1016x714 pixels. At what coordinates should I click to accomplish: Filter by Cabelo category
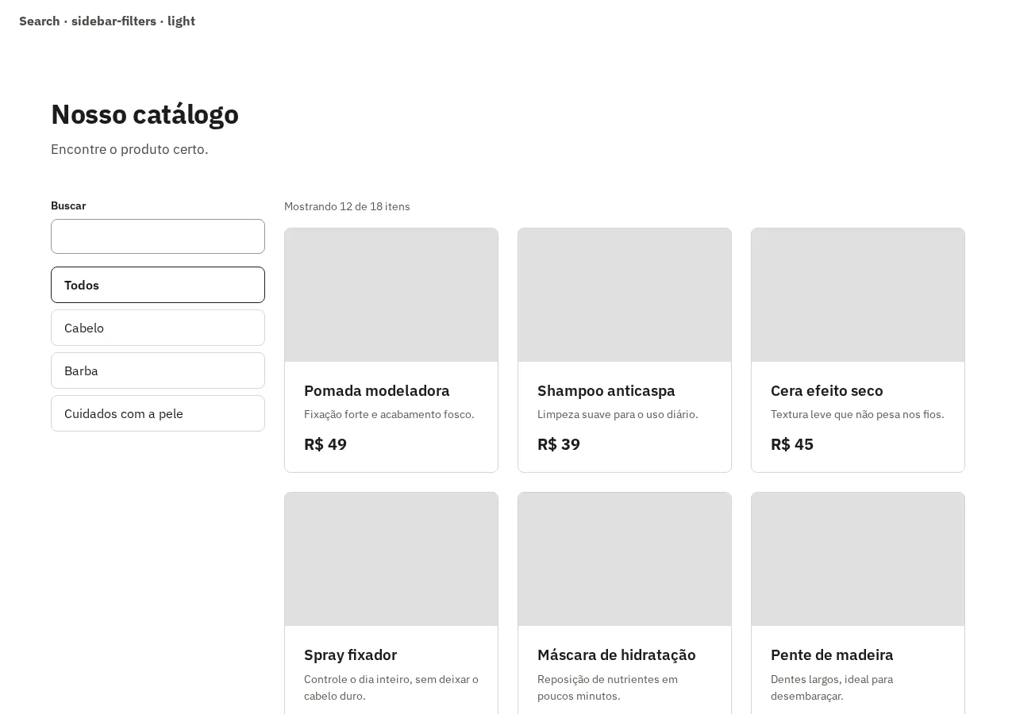pos(158,328)
